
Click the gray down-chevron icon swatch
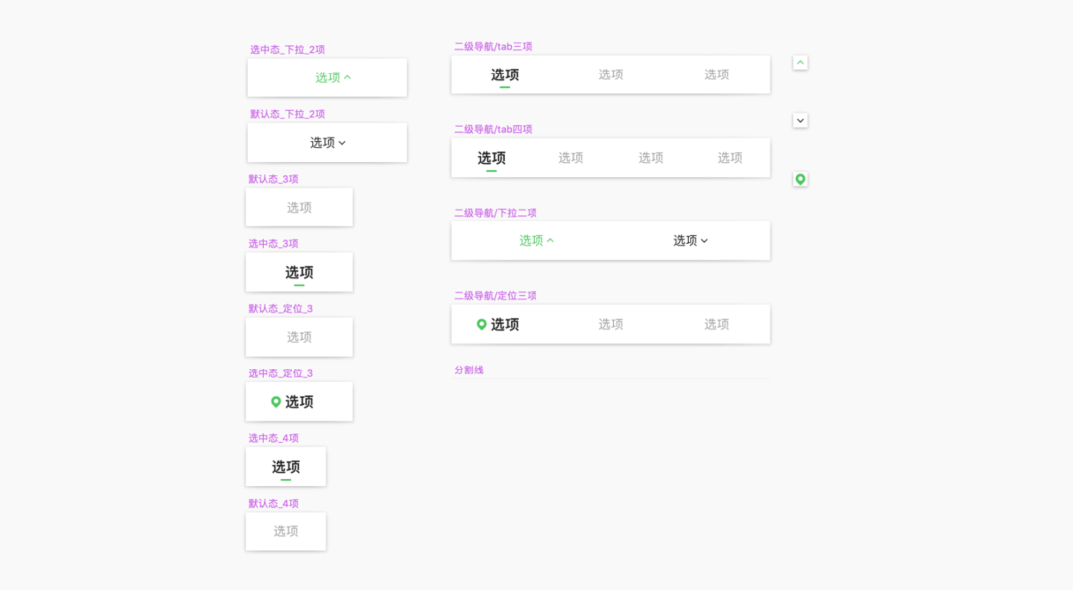800,121
